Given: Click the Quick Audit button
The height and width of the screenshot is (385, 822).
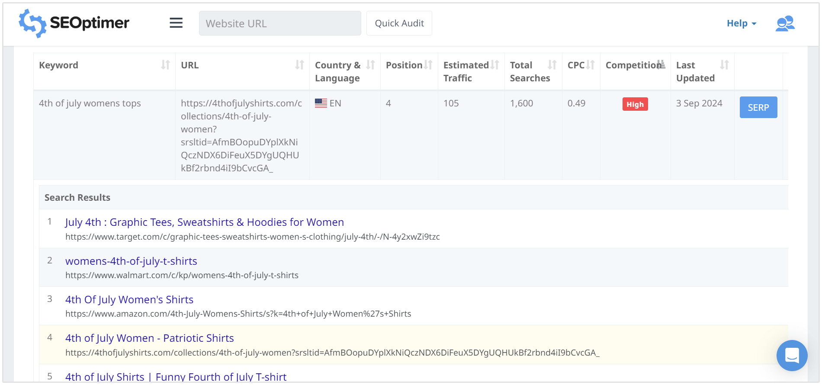Looking at the screenshot, I should click(x=399, y=23).
